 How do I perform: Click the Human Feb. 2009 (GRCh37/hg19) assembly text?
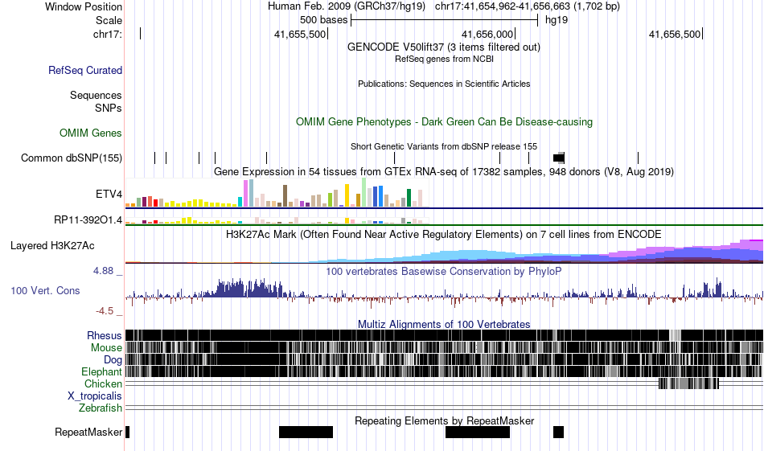347,6
